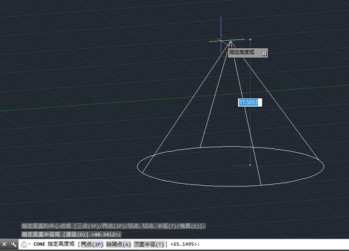Expand options arrow on 指定高度或 tooltip
This screenshot has height=251, width=349.
point(264,53)
